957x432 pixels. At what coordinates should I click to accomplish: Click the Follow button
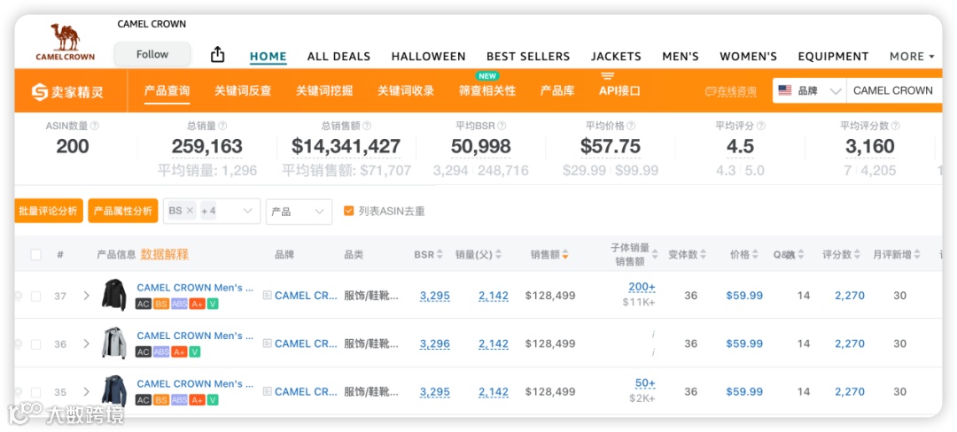click(152, 54)
